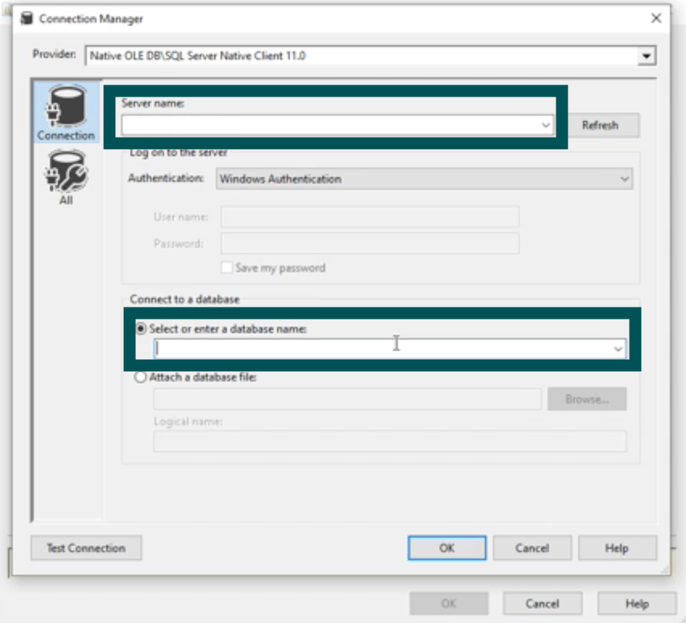
Task: Click Cancel in the background window
Action: pos(543,604)
